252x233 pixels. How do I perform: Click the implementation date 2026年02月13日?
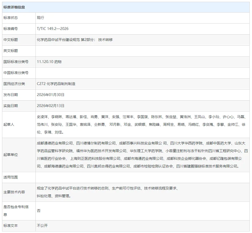(51, 106)
